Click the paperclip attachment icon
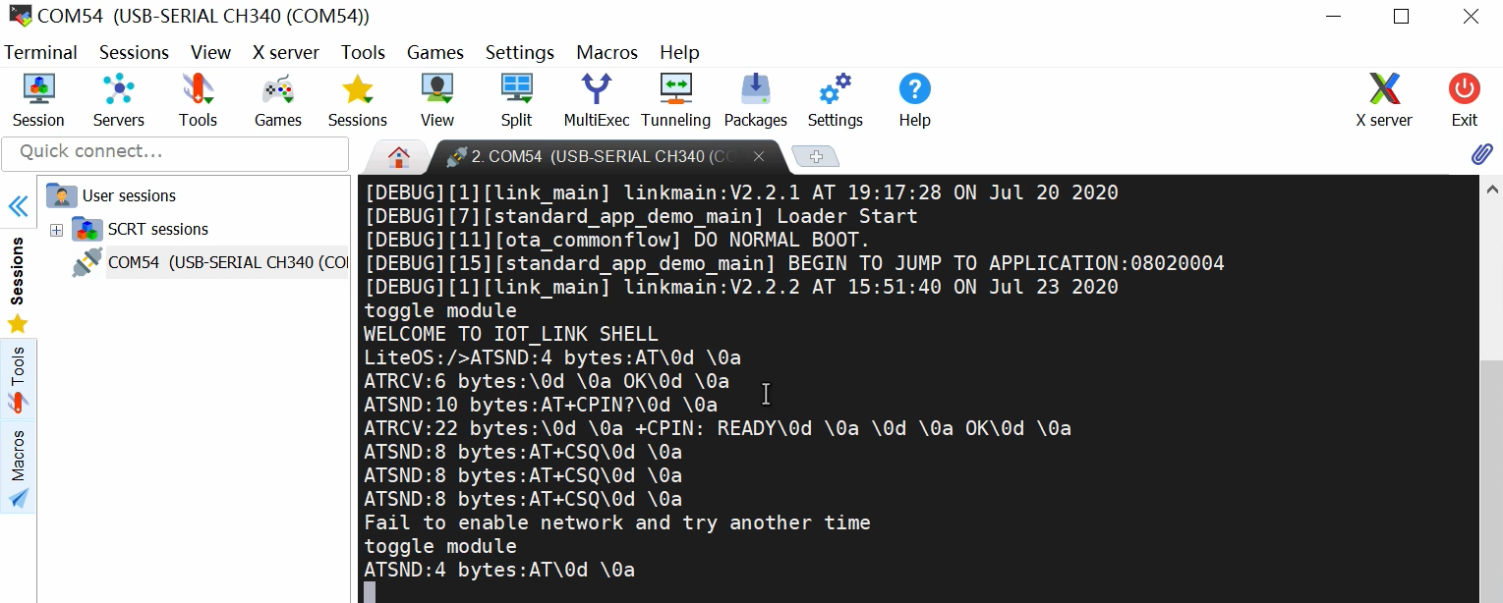1503x603 pixels. point(1481,154)
